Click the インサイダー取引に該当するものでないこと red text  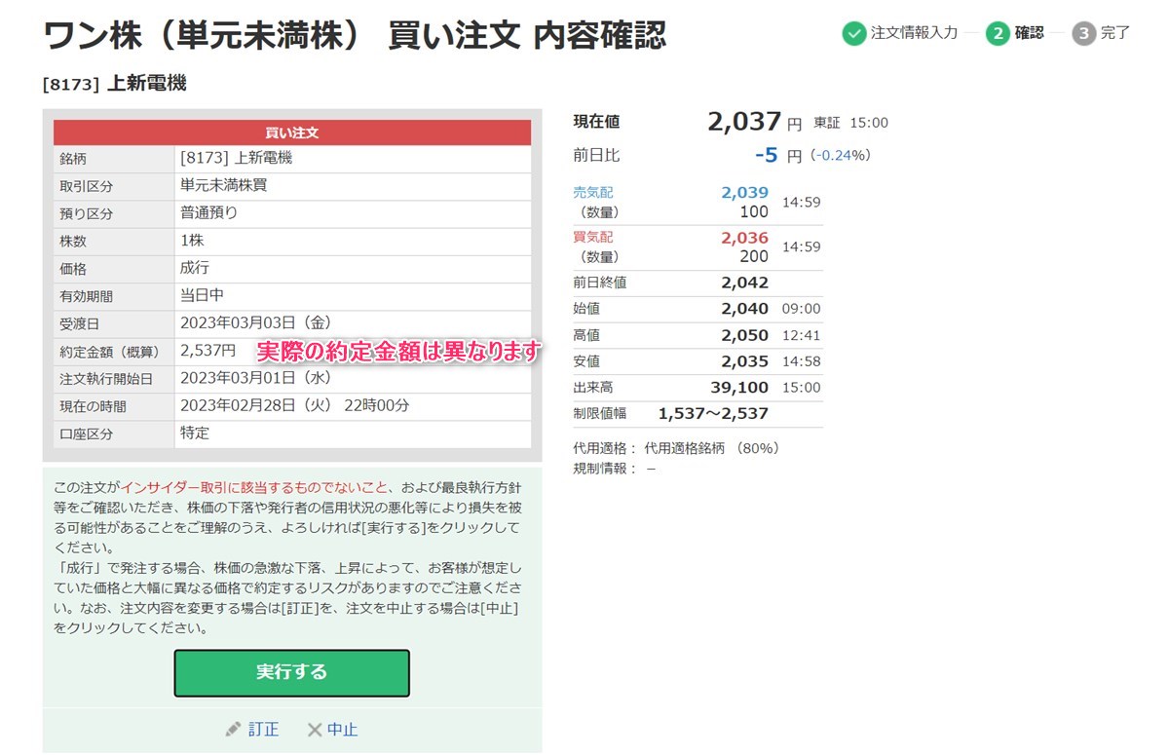[x=254, y=488]
